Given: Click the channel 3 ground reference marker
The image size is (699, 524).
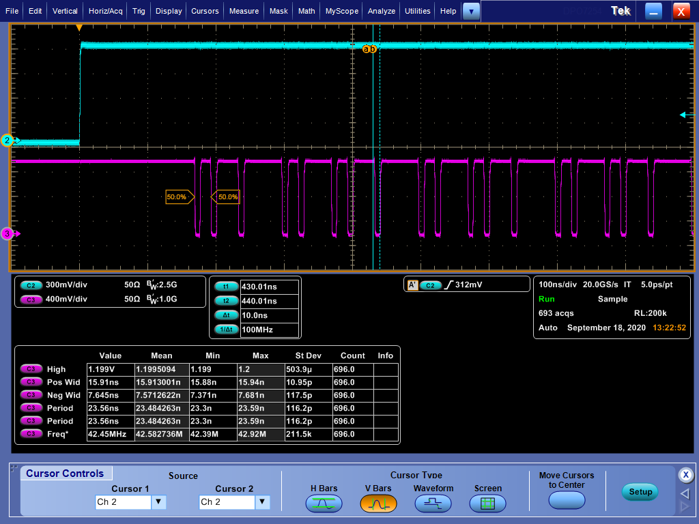Looking at the screenshot, I should [8, 234].
